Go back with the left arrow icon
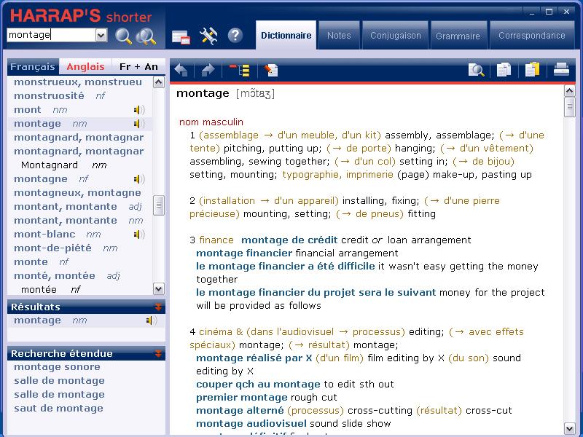 pyautogui.click(x=181, y=70)
